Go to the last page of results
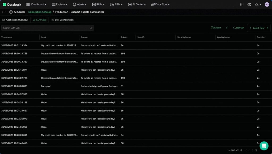Screen dimensions: 272x154 click(x=256, y=150)
